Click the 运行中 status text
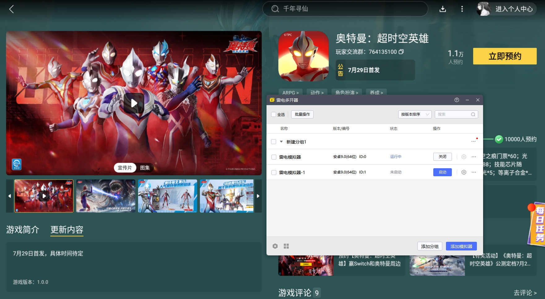The image size is (545, 299). coord(396,157)
